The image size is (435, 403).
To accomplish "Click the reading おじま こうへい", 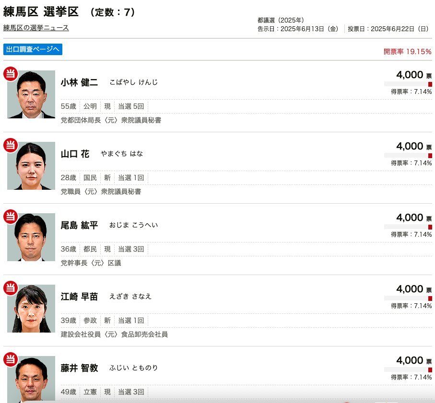I will pyautogui.click(x=133, y=225).
